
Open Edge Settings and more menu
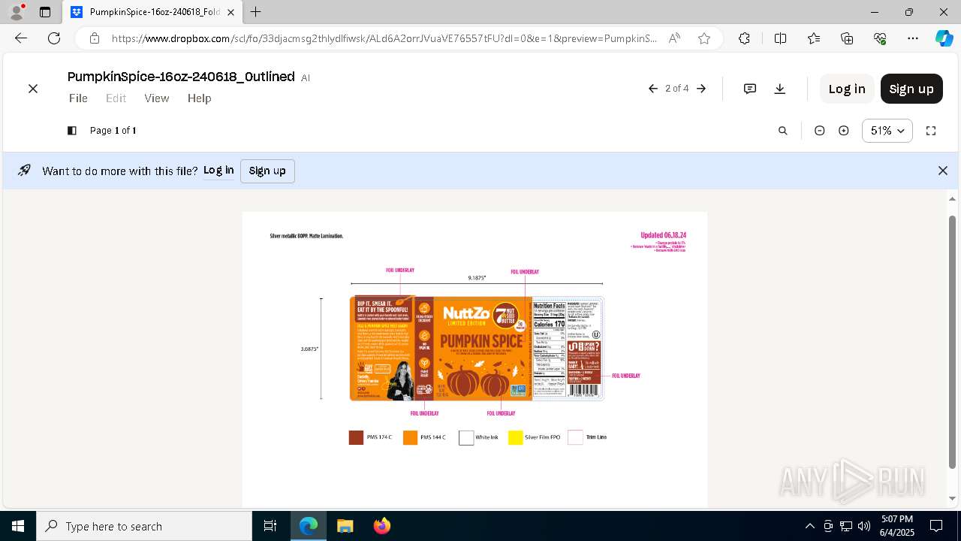[x=913, y=38]
